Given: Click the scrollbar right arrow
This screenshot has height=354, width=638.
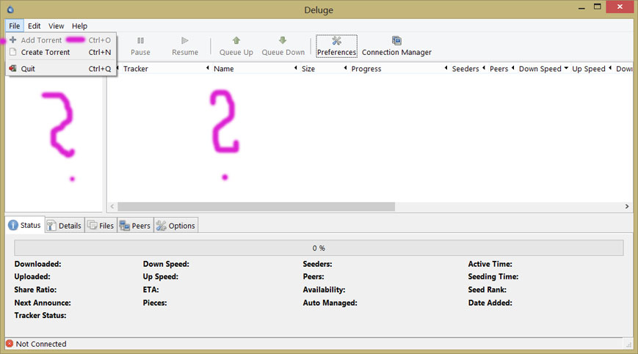Looking at the screenshot, I should pyautogui.click(x=627, y=207).
